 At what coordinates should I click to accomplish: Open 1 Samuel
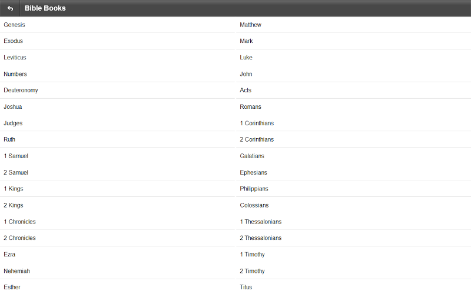(x=16, y=156)
